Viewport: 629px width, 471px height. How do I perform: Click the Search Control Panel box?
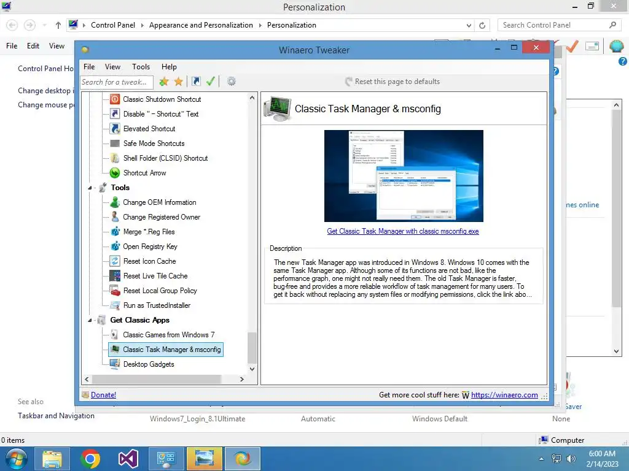click(559, 25)
